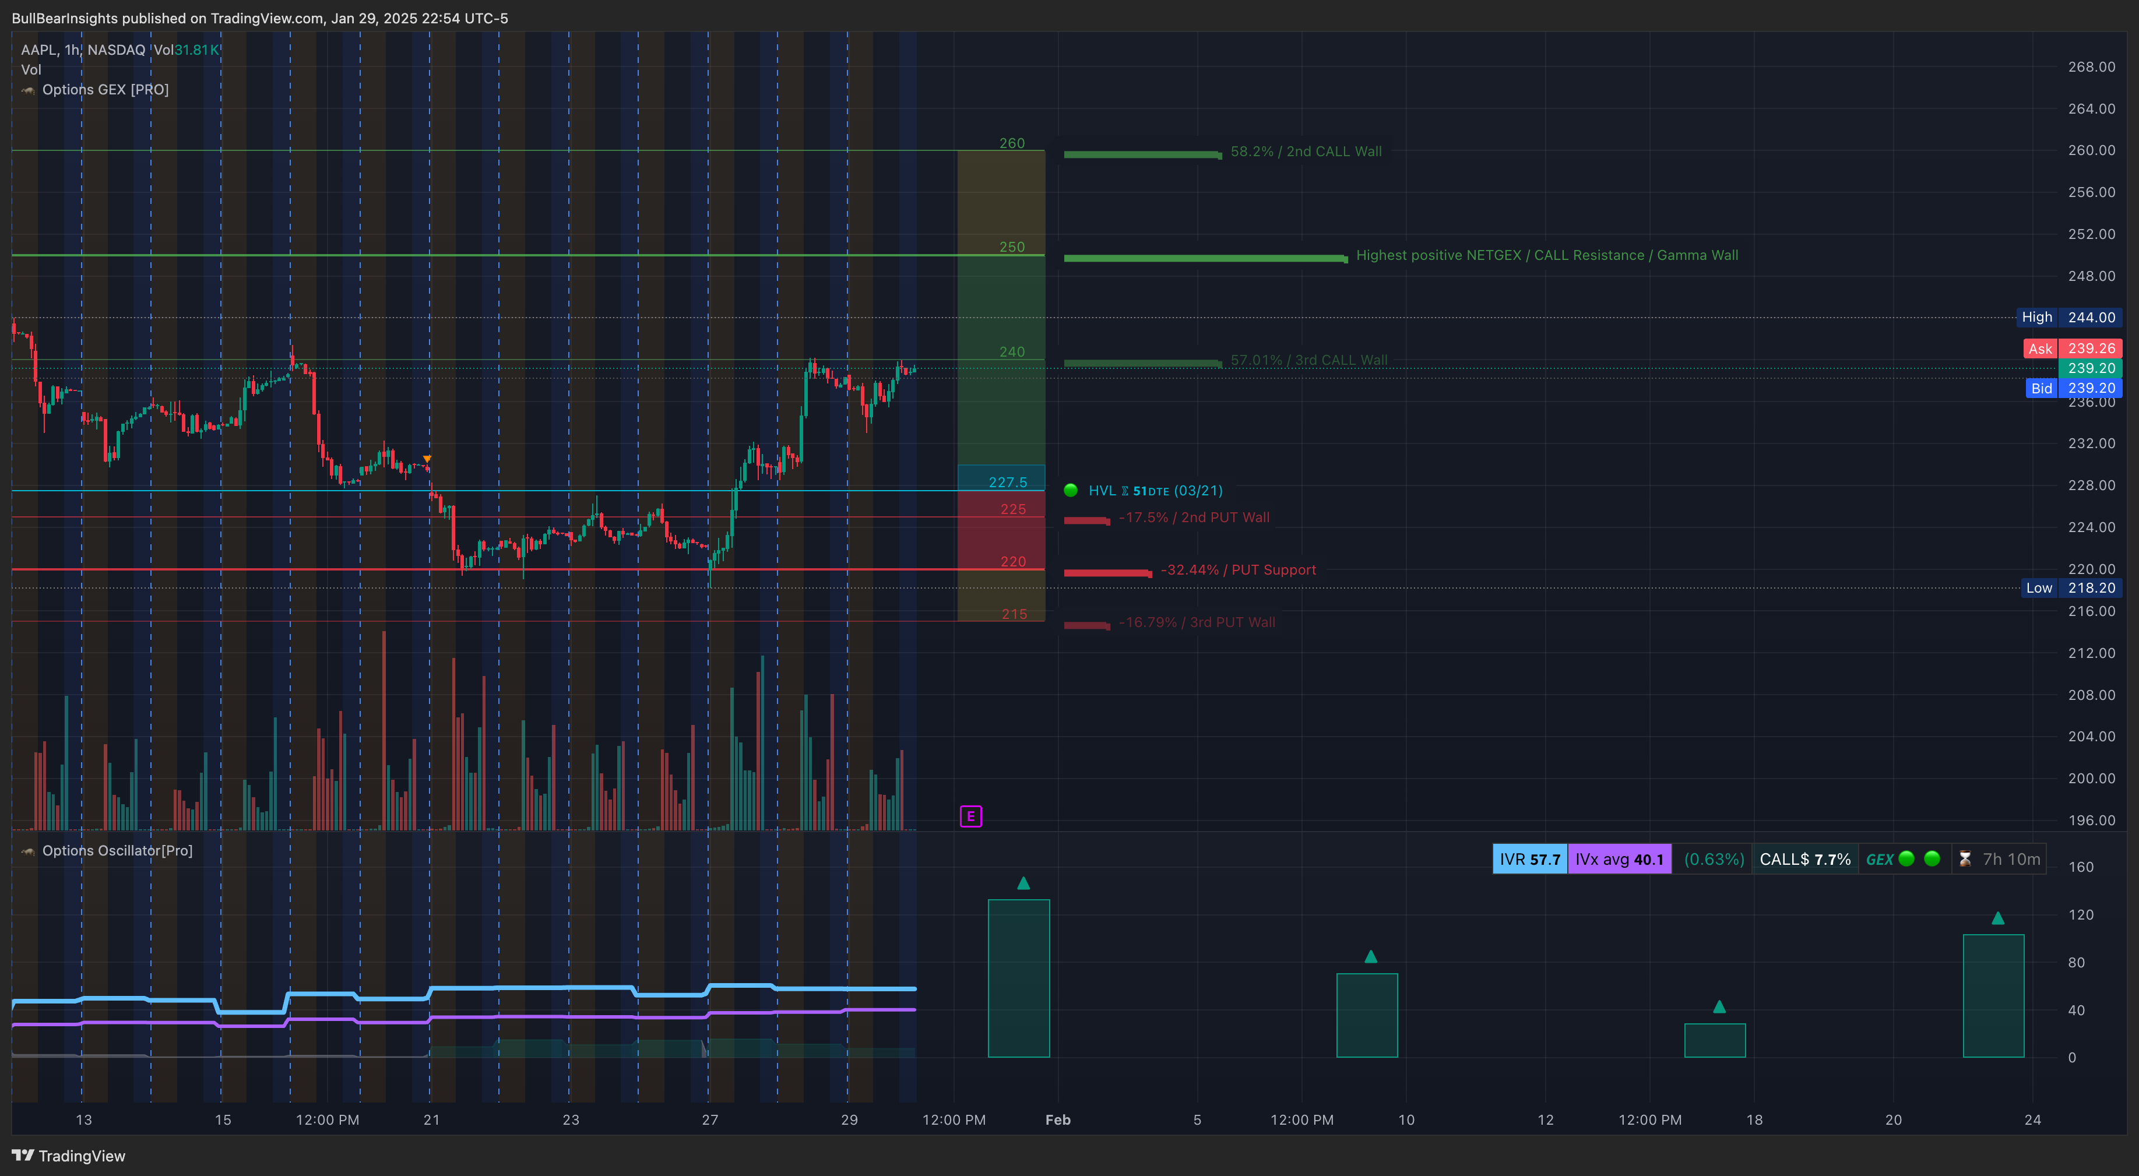
Task: Click the TradingView logo at the bottom
Action: [69, 1156]
